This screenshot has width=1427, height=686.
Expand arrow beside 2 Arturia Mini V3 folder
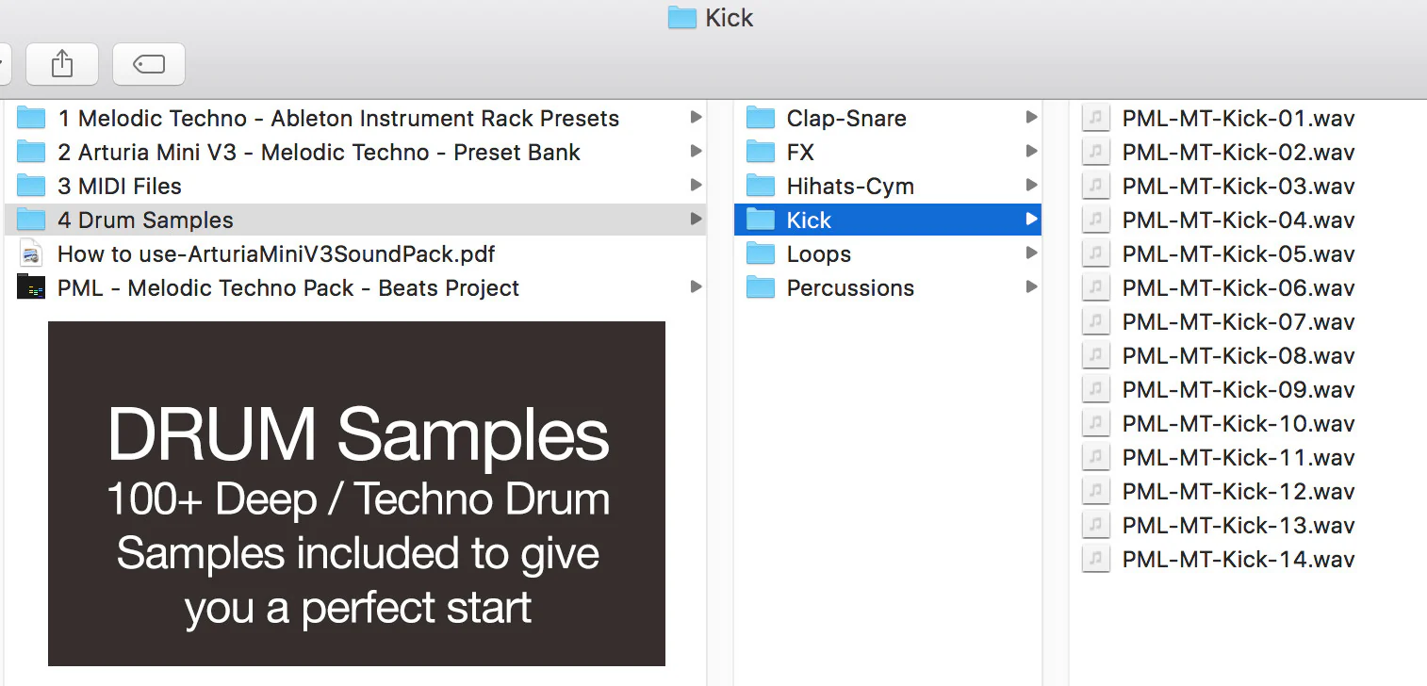pos(696,152)
